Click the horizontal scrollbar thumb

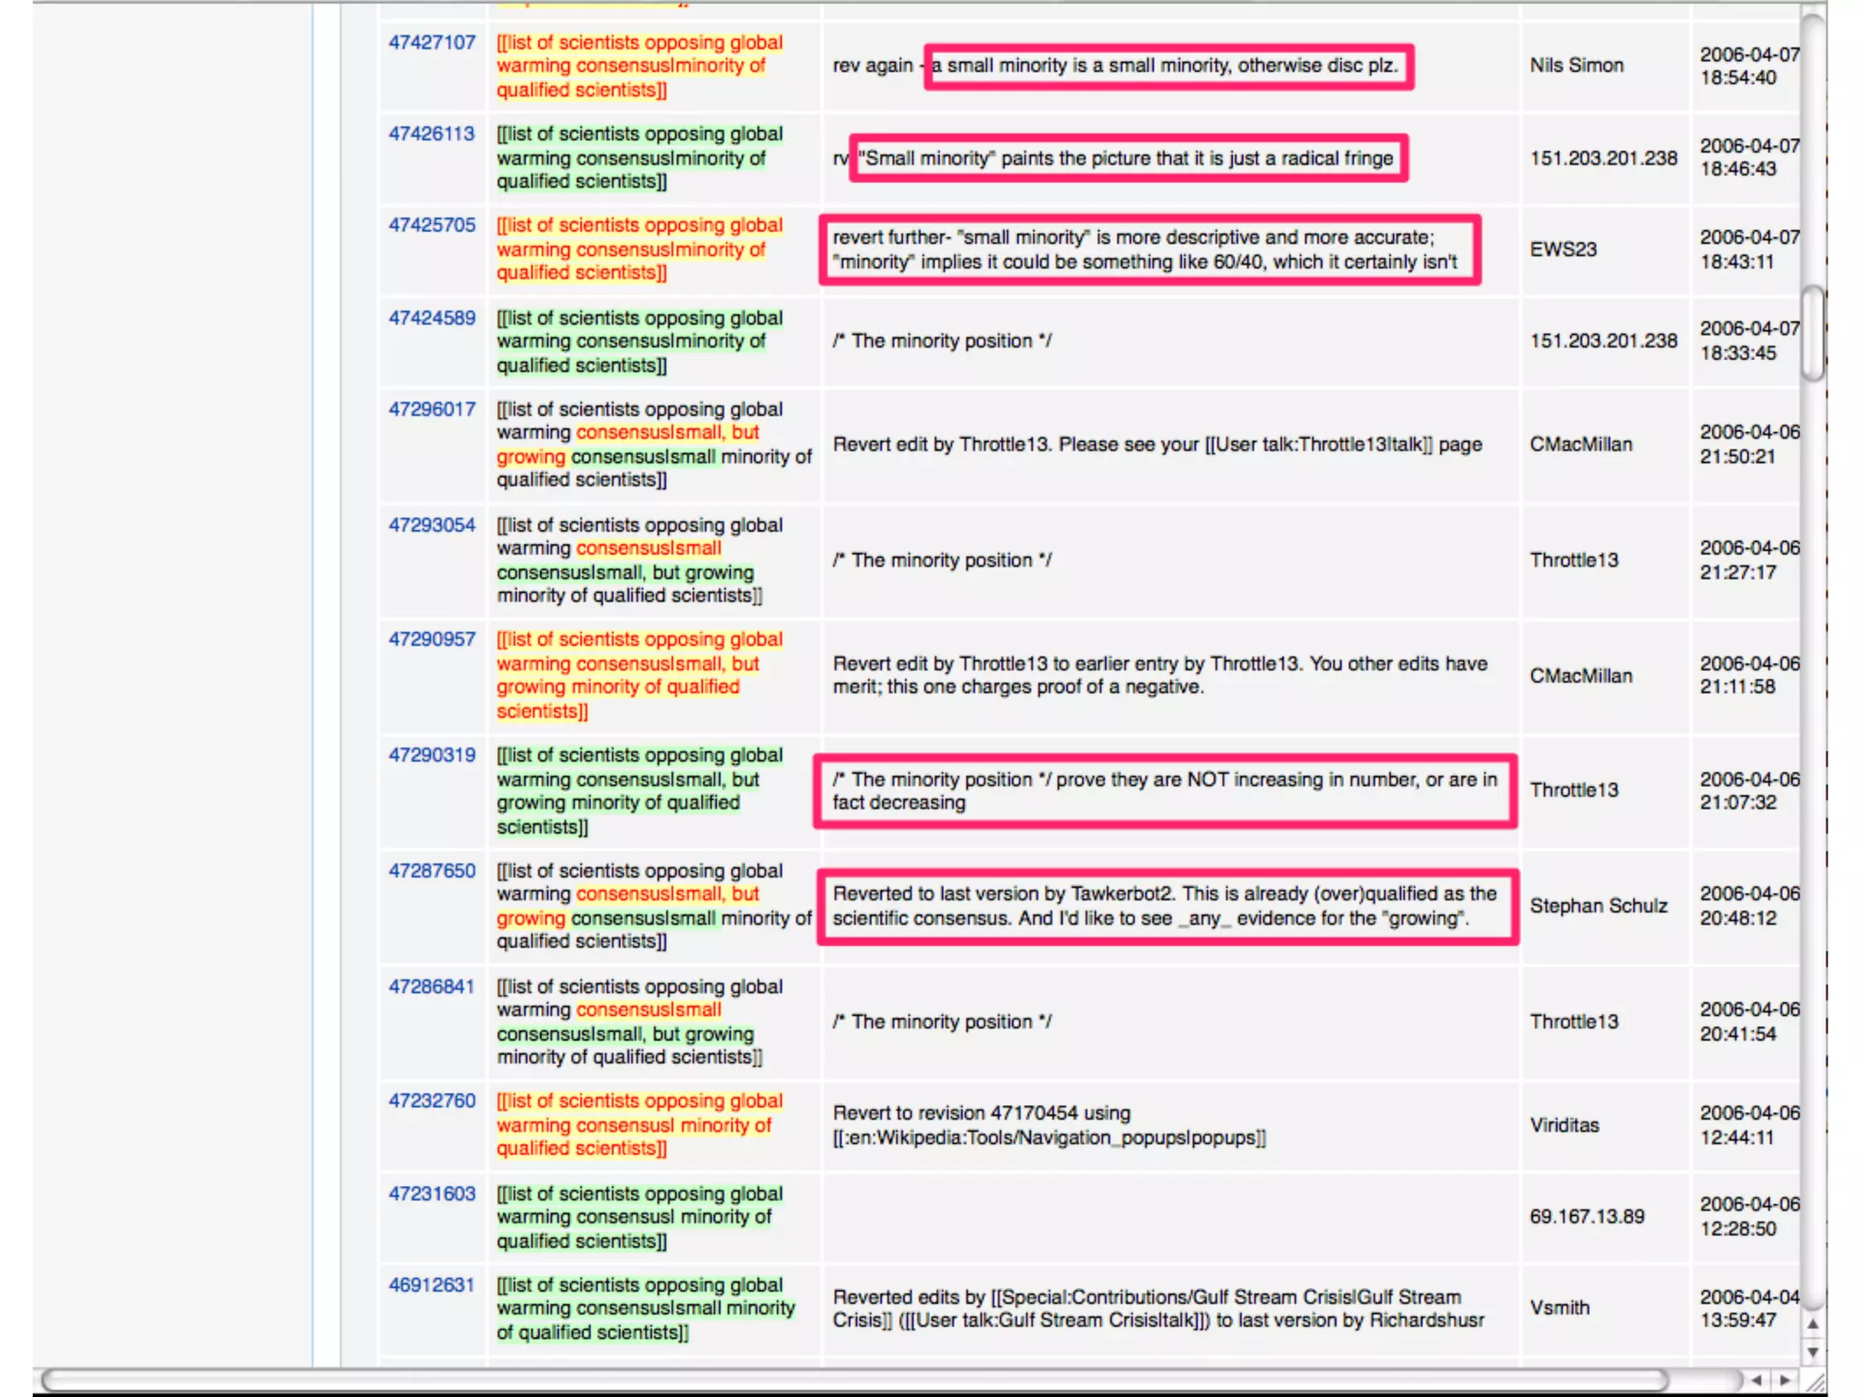[x=855, y=1380]
